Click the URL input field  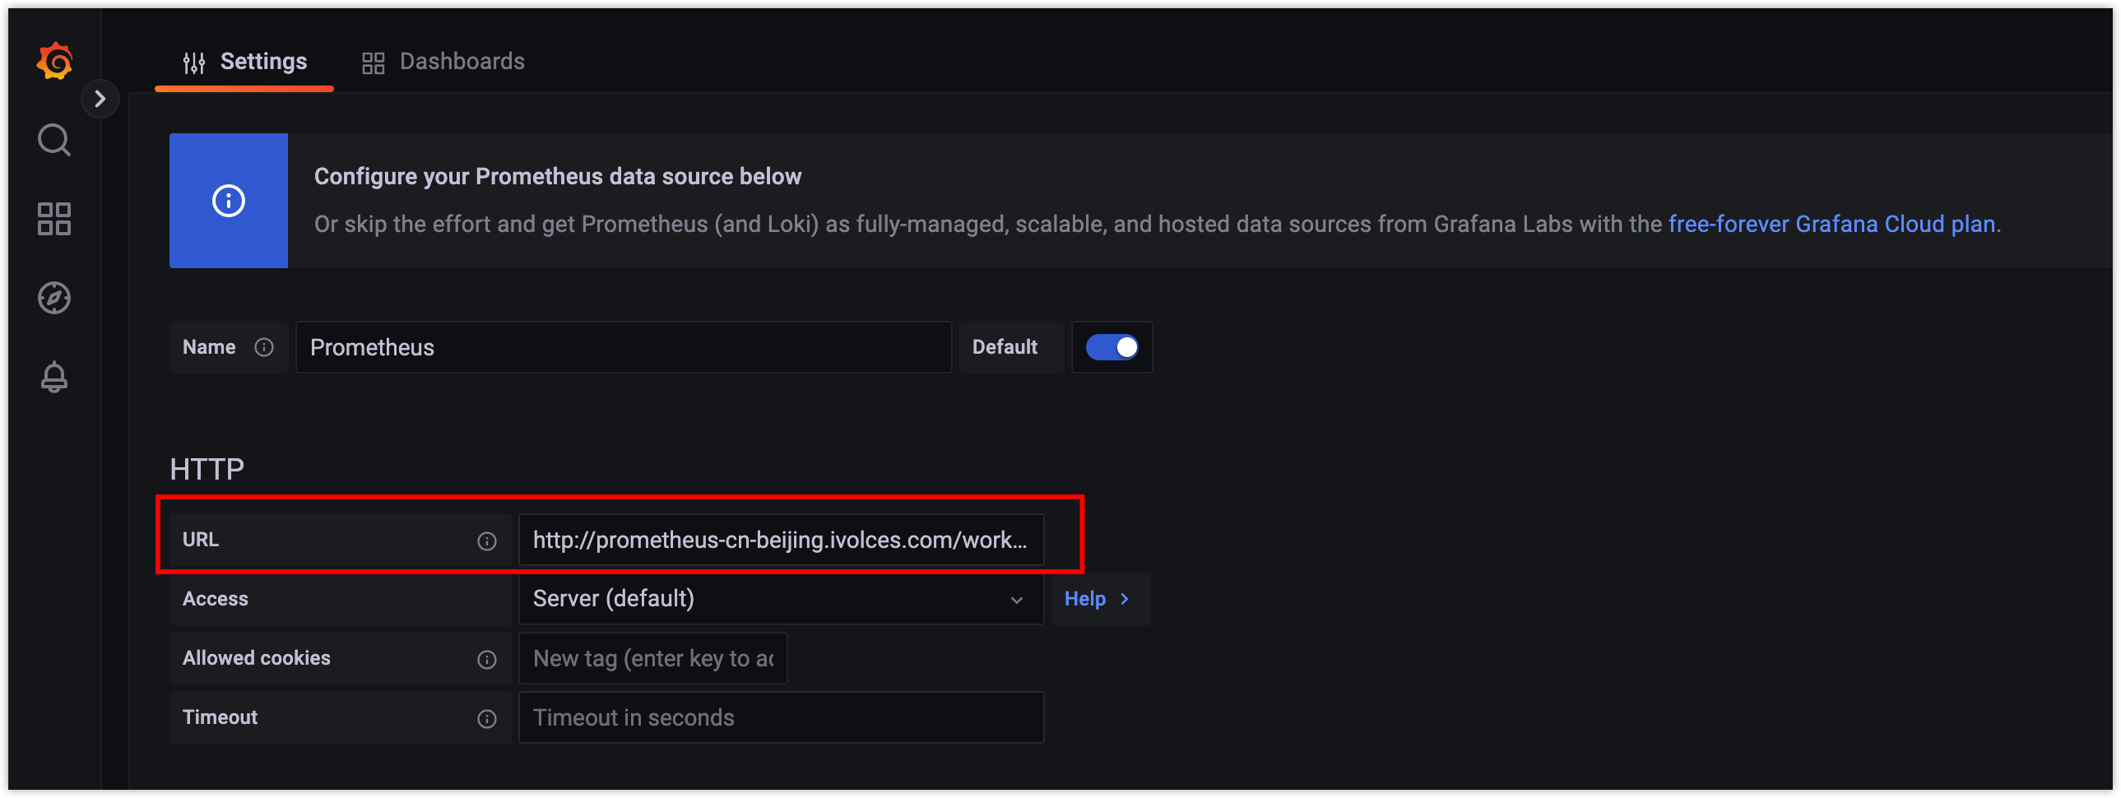pyautogui.click(x=781, y=541)
